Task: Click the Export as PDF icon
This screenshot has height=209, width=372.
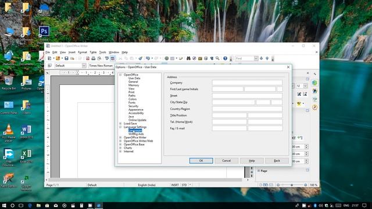Action: point(88,58)
